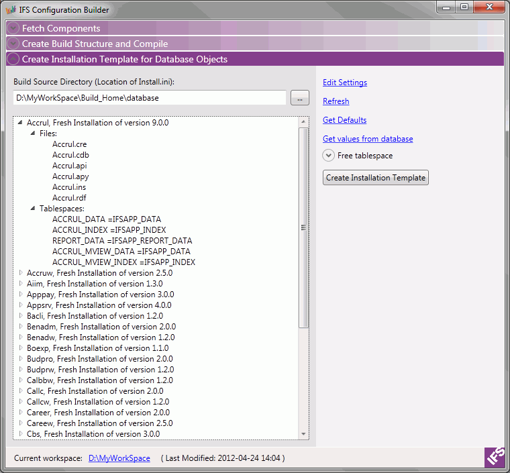Expand the Free tablespace chevron

point(329,156)
